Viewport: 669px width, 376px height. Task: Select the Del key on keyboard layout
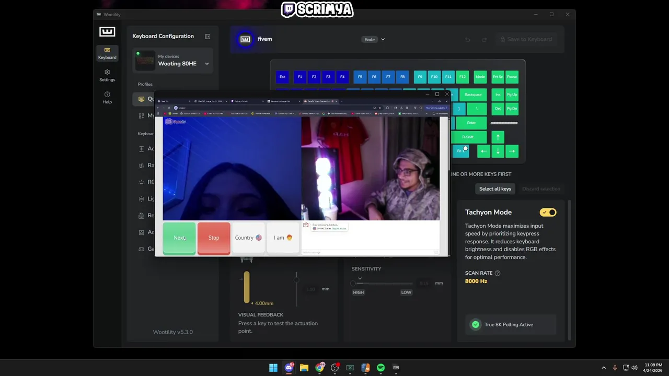click(x=498, y=109)
